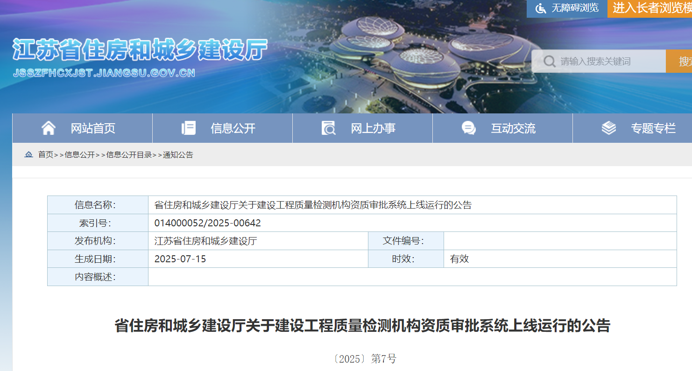Click the document number 〔2025〕第7号
This screenshot has height=371, width=692.
point(365,359)
